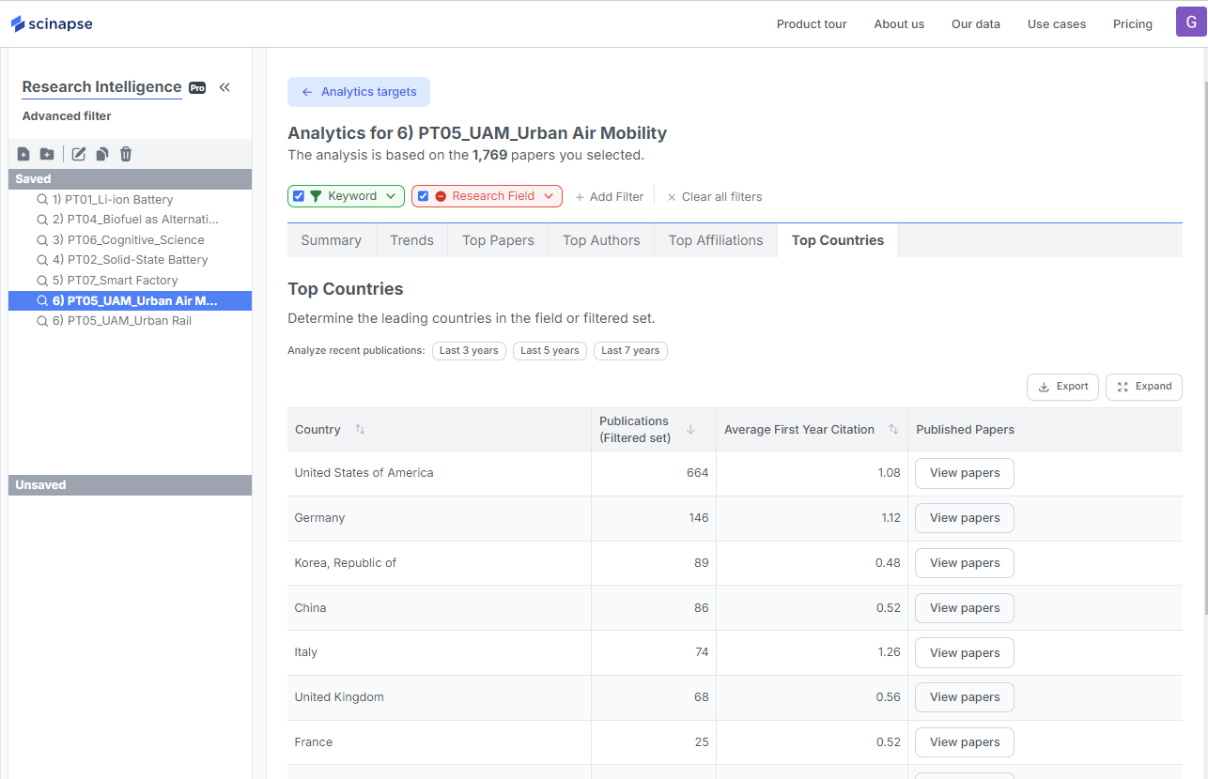The height and width of the screenshot is (779, 1208).
Task: Export the Top Countries table
Action: click(1062, 387)
